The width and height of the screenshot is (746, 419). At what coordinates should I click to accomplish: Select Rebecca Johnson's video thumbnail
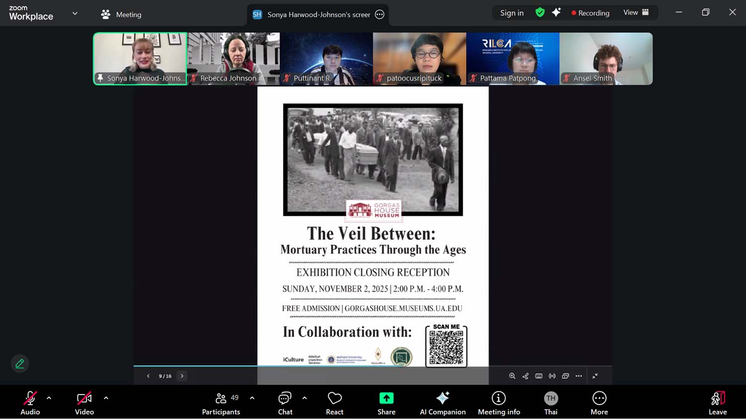(x=234, y=59)
